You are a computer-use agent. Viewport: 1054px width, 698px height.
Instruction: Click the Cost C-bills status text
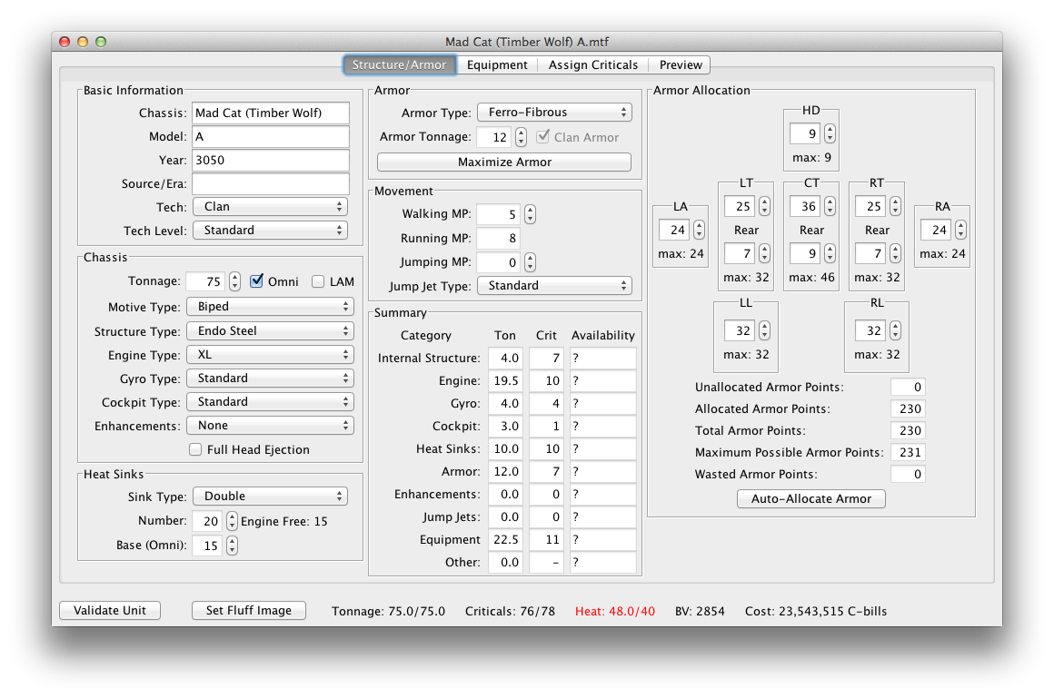coord(816,612)
